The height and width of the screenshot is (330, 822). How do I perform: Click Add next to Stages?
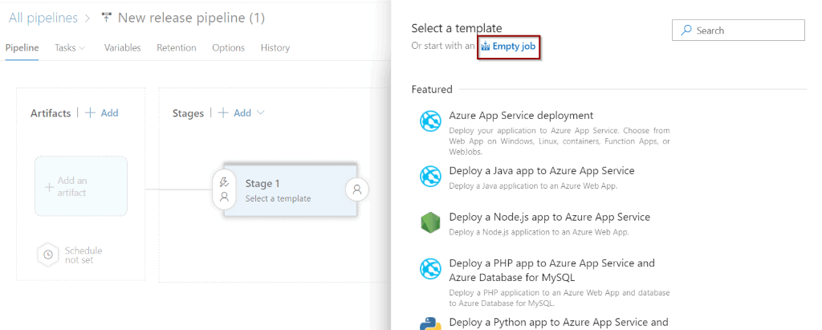(242, 112)
